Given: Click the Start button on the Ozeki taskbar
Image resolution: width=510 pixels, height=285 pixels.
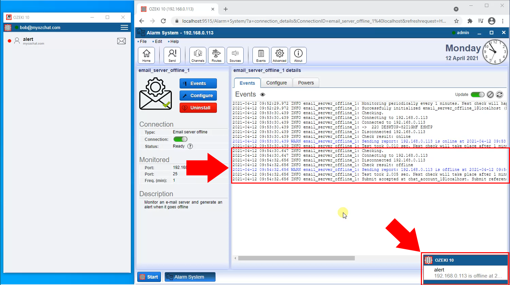Looking at the screenshot, I should 149,277.
